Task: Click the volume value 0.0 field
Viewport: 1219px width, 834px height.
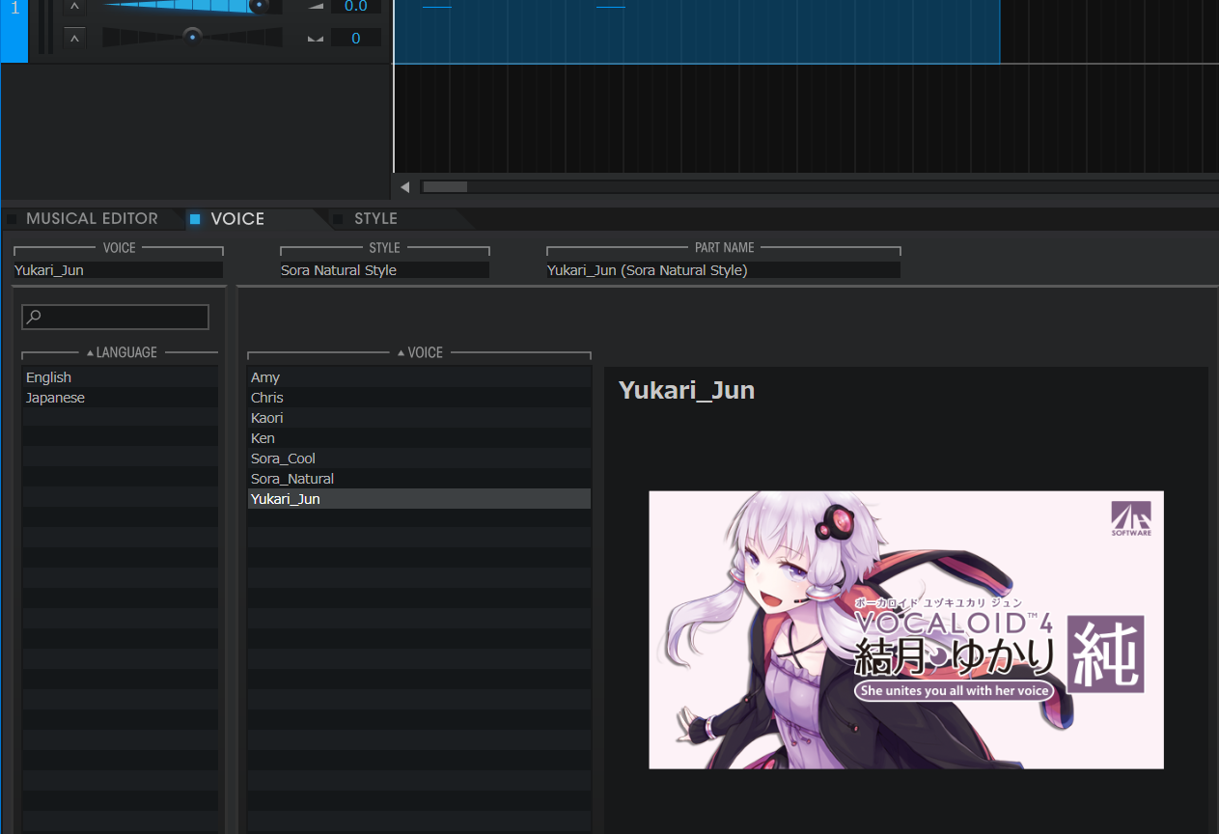Action: click(x=355, y=6)
